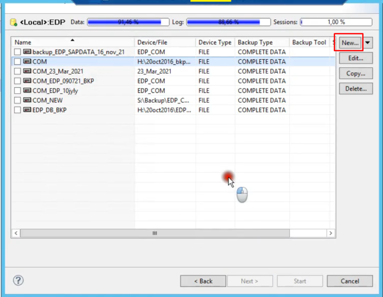Select the COM_NEW template name
Image resolution: width=383 pixels, height=297 pixels.
pos(48,100)
